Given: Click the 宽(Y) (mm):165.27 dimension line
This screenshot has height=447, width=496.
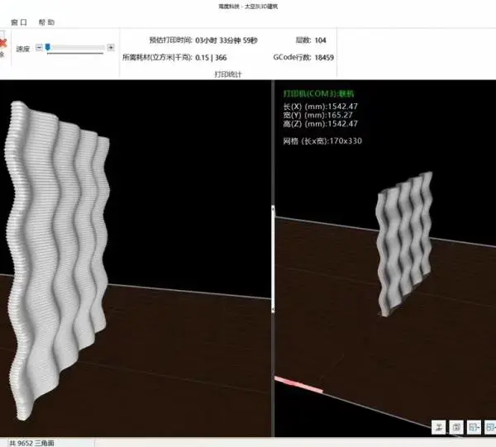Looking at the screenshot, I should click(318, 115).
